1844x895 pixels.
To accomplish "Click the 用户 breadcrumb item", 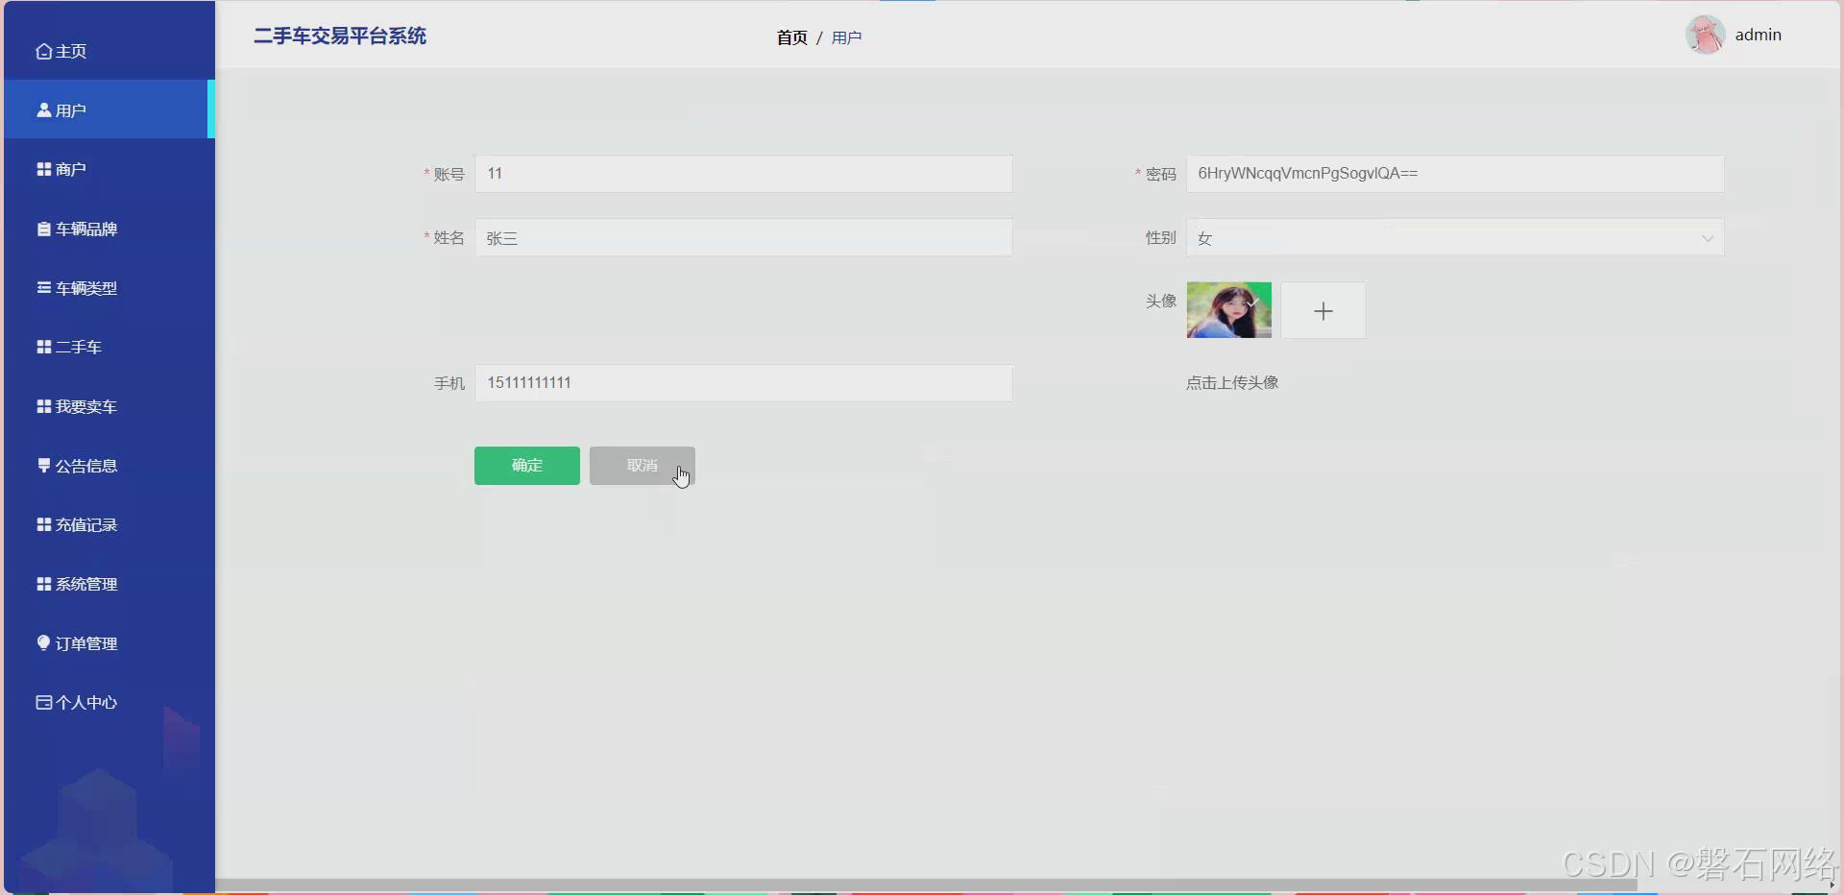I will tap(847, 37).
